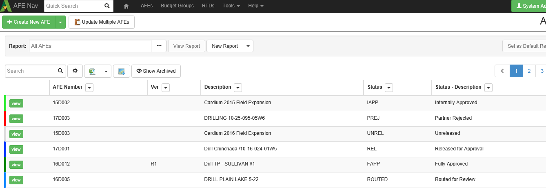Image resolution: width=546 pixels, height=188 pixels.
Task: View AFE 15D003
Action: pos(16,134)
